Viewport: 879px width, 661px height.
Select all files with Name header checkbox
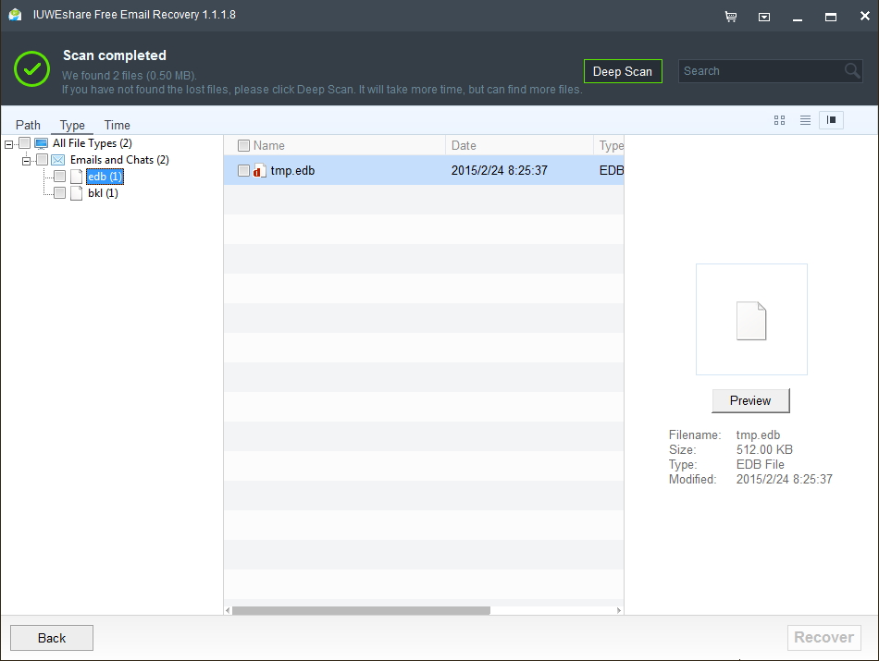point(243,146)
